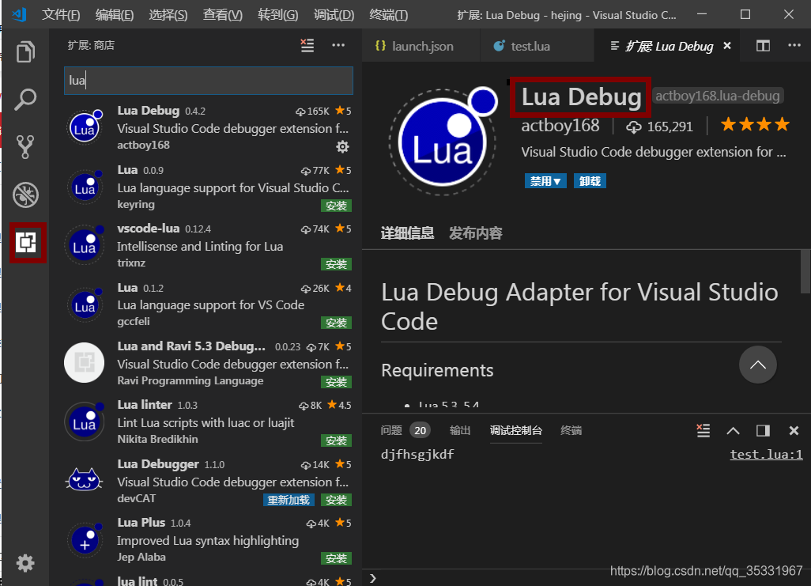Open the 转到(G) menu
The height and width of the screenshot is (586, 811).
tap(277, 14)
